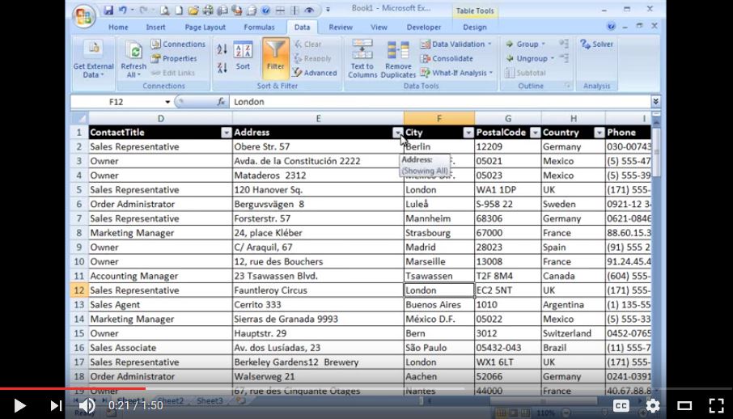Open the Developer tab
The height and width of the screenshot is (419, 733).
click(423, 28)
